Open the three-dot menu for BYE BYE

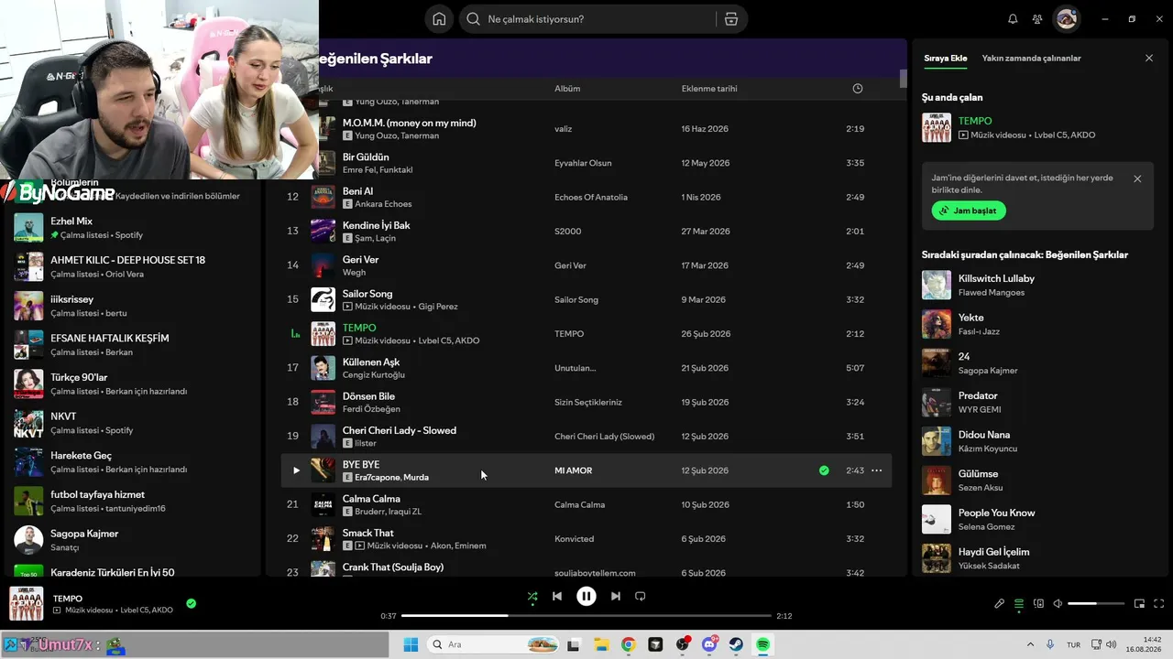(x=877, y=470)
